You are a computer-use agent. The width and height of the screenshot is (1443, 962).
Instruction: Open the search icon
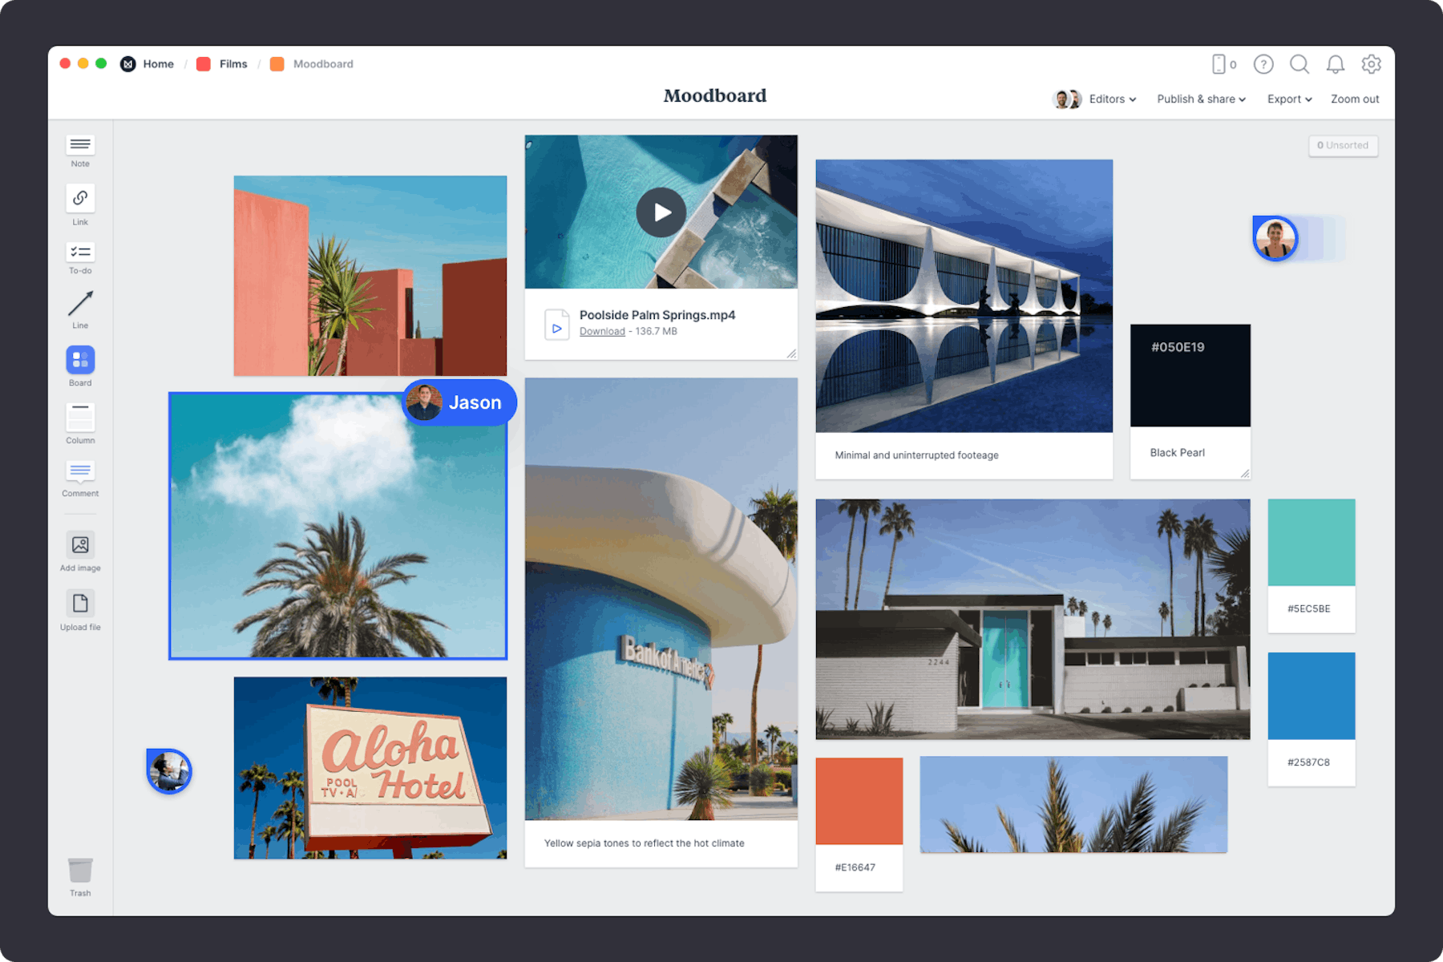pos(1300,64)
